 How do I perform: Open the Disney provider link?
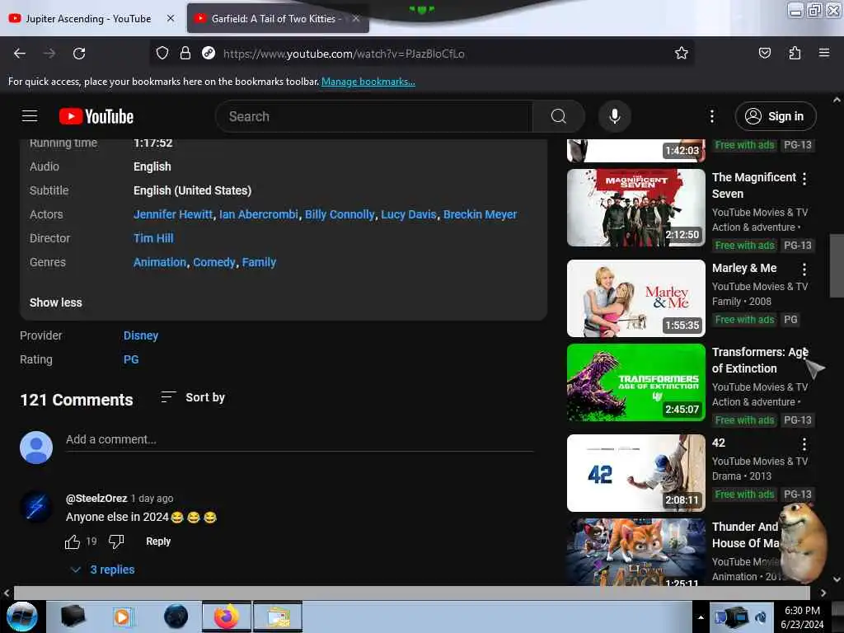pyautogui.click(x=140, y=335)
